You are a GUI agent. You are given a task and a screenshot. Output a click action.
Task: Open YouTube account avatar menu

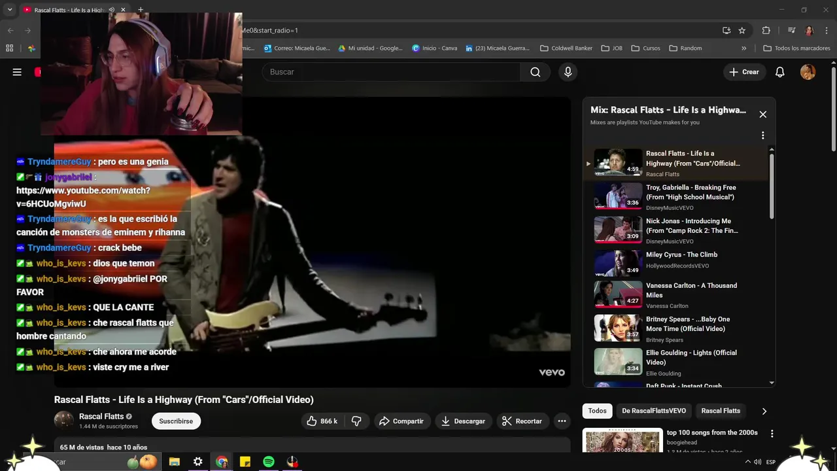(x=808, y=72)
